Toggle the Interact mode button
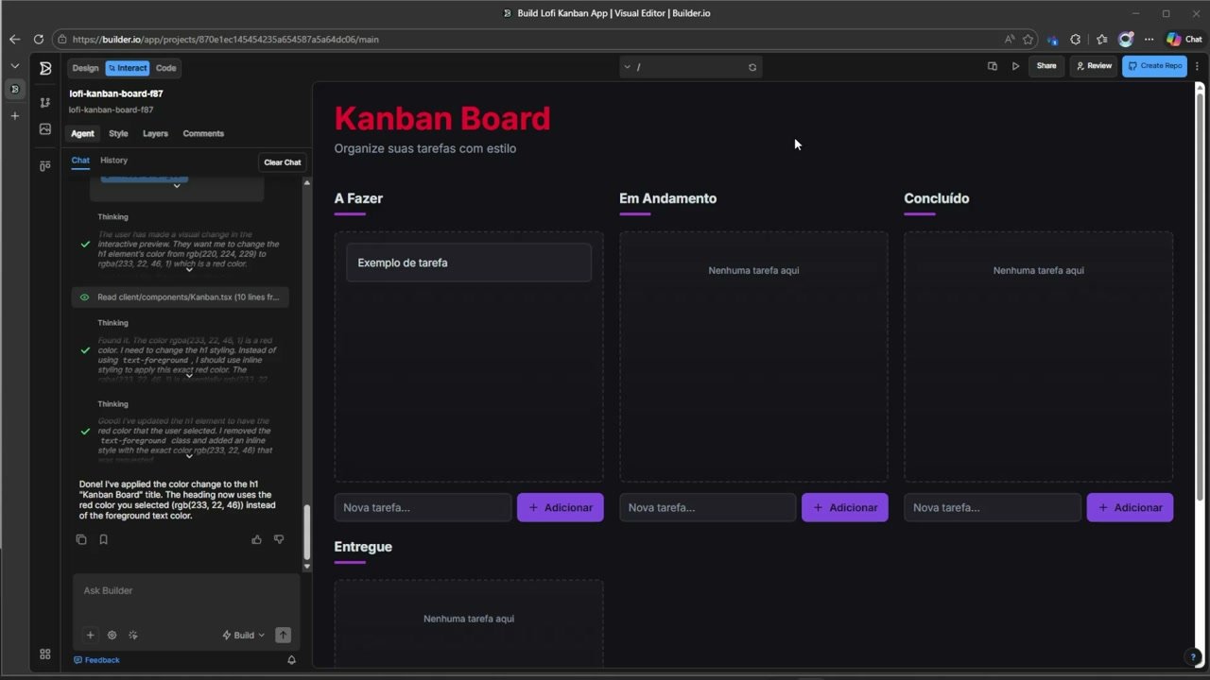 pyautogui.click(x=127, y=68)
